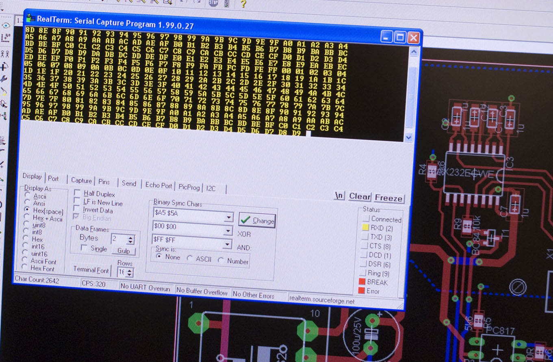Switch to the Port tab

pos(53,178)
